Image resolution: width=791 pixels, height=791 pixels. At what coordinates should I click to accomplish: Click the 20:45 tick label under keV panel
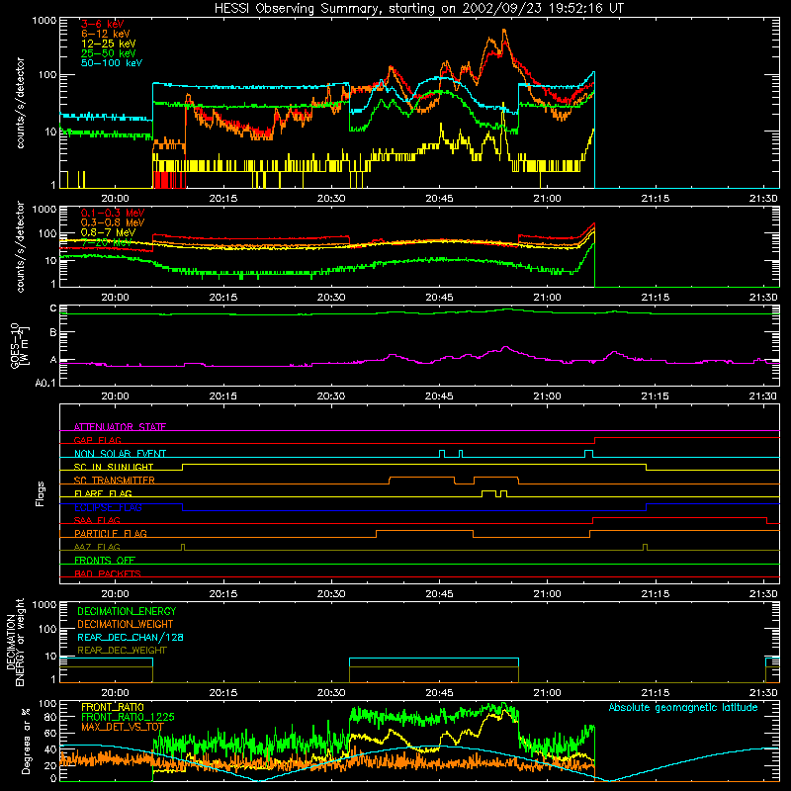(439, 199)
